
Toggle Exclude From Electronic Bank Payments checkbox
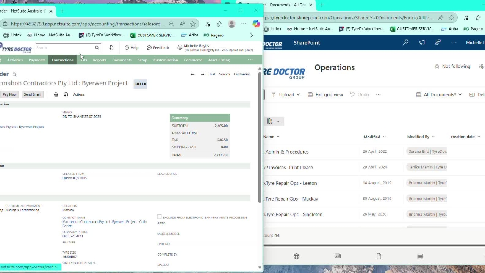160,217
